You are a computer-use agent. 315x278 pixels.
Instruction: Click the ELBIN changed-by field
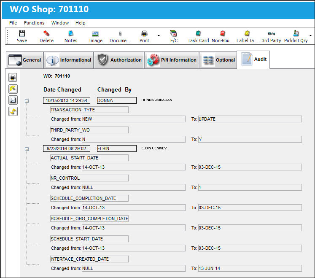coord(117,148)
